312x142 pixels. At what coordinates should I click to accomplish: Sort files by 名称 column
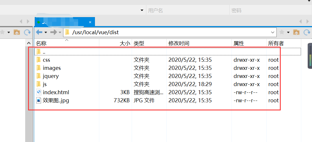(x=67, y=43)
